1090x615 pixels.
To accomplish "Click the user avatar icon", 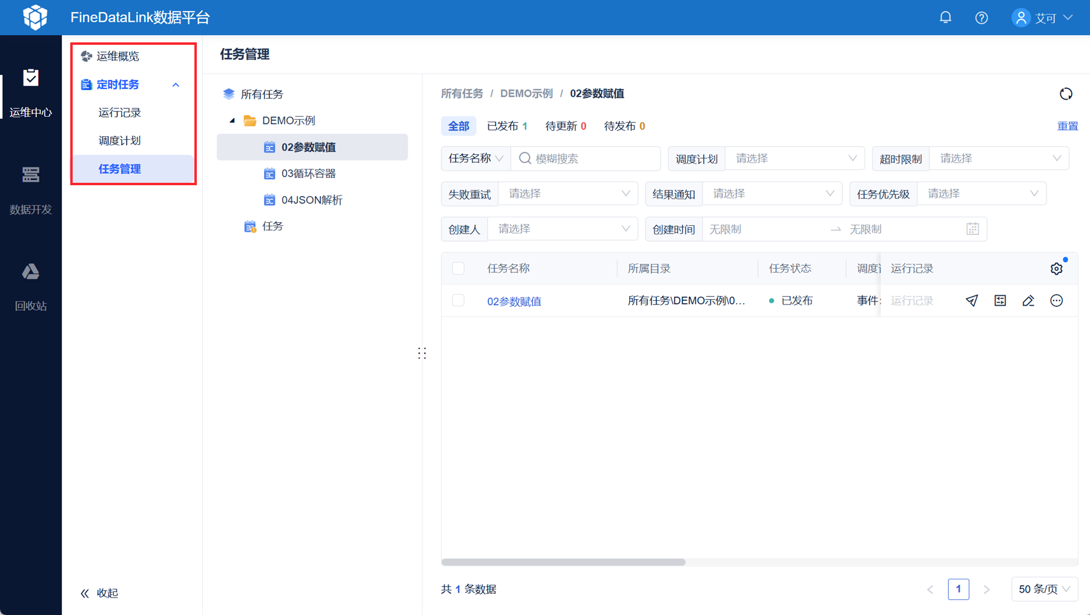I will point(1021,18).
